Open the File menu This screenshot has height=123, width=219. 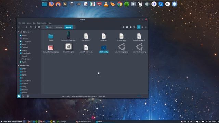pos(19,23)
